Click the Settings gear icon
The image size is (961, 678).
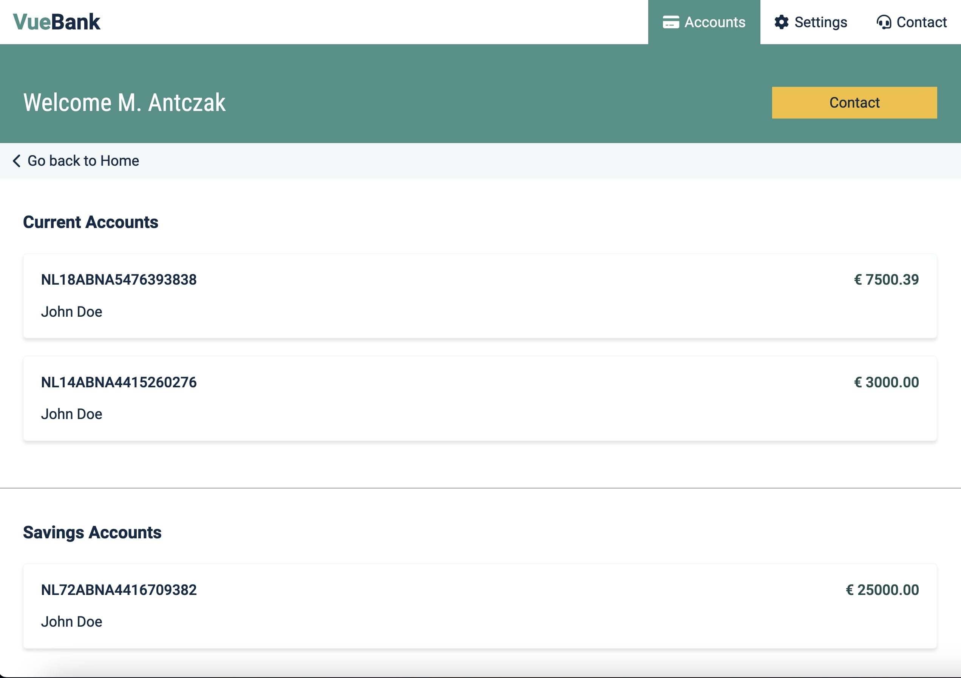tap(781, 22)
